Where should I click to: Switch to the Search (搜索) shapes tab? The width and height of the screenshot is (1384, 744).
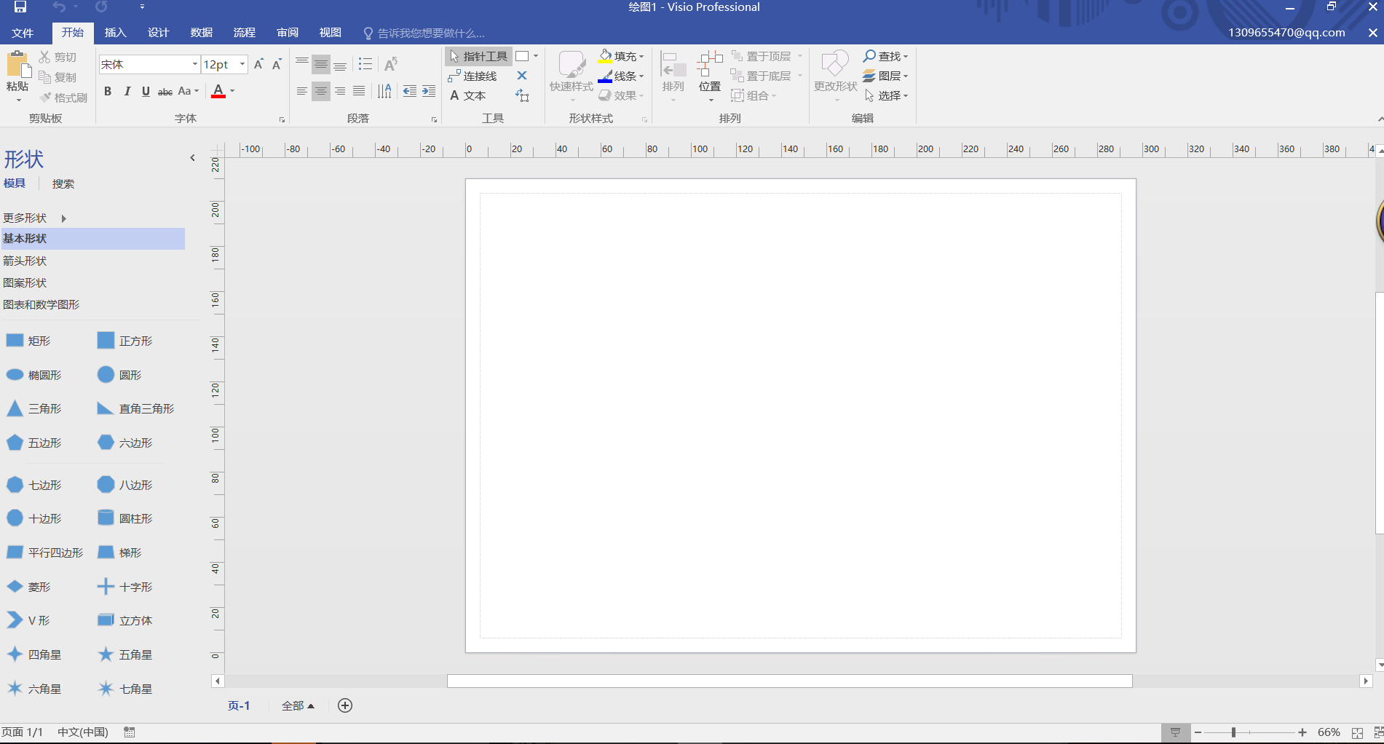pyautogui.click(x=63, y=183)
